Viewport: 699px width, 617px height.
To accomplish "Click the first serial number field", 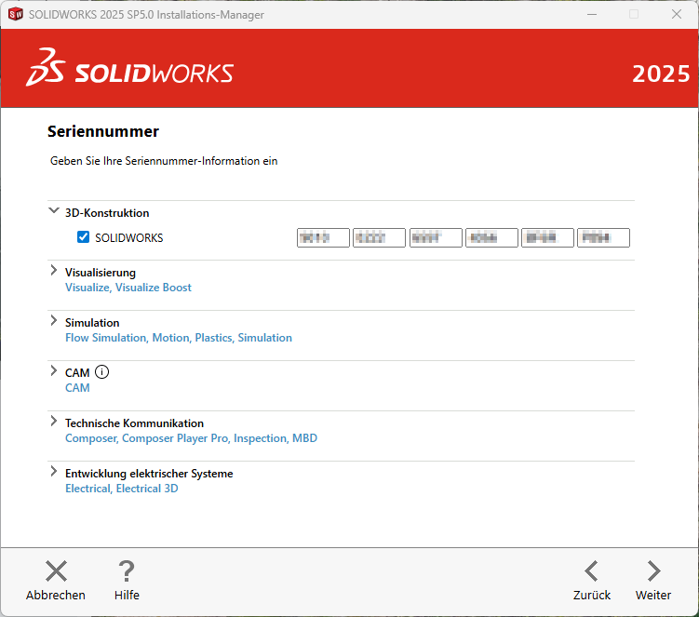I will pyautogui.click(x=323, y=238).
